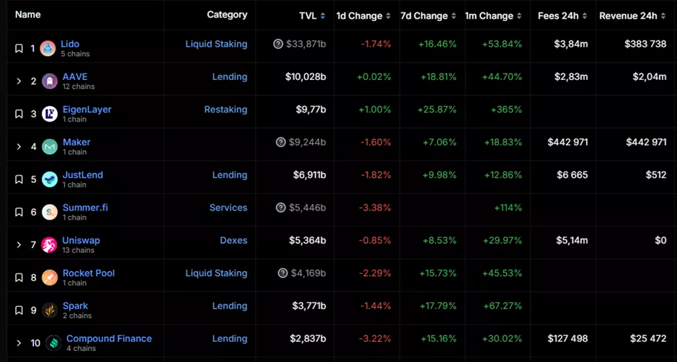Toggle bookmark for JustLend
Screen dimensions: 677x362
[19, 179]
